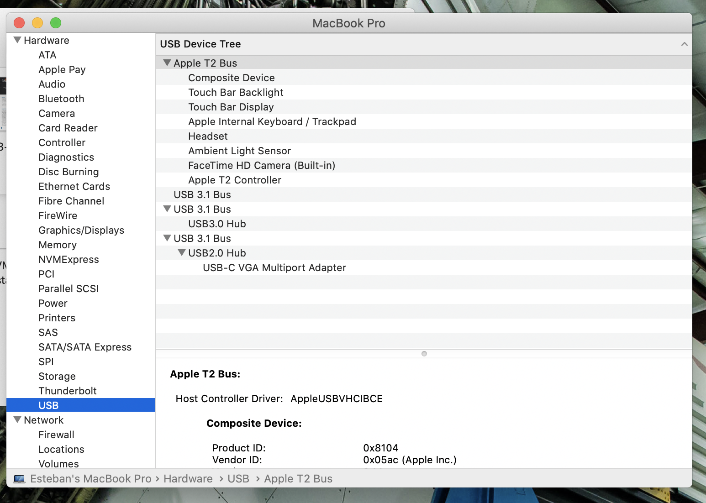Select SAS in the sidebar
The height and width of the screenshot is (503, 706).
click(48, 332)
